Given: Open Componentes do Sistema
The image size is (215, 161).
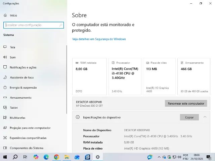Looking at the screenshot, I should point(27,148).
